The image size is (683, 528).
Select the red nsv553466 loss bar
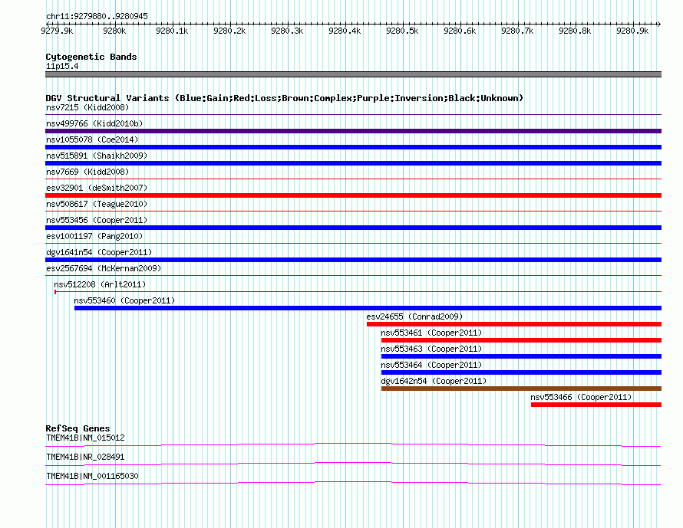[x=596, y=405]
